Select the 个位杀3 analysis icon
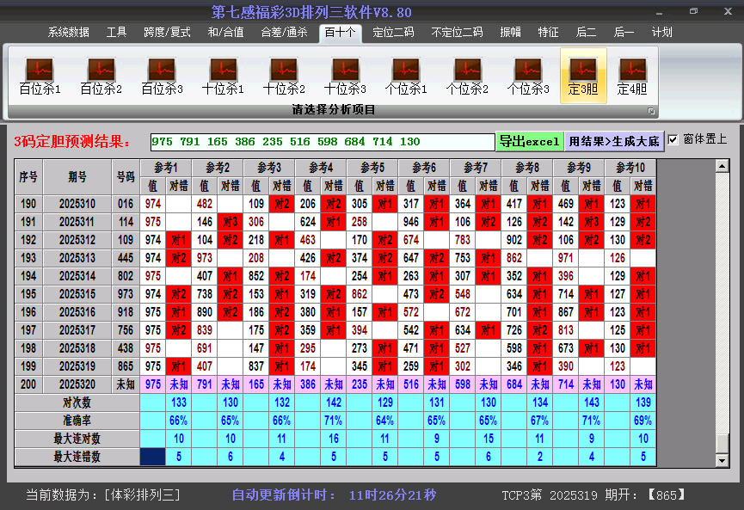 point(529,73)
